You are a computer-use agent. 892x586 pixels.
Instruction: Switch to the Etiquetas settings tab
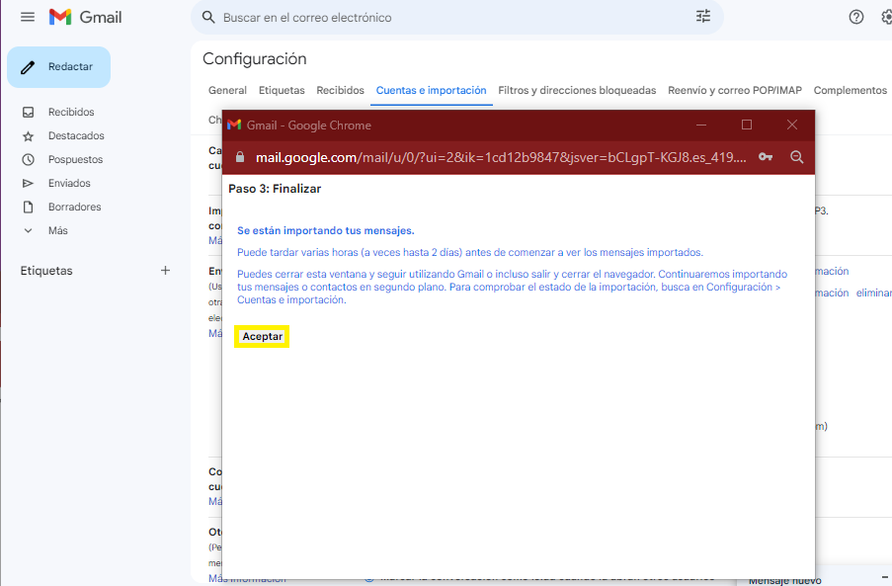coord(282,91)
